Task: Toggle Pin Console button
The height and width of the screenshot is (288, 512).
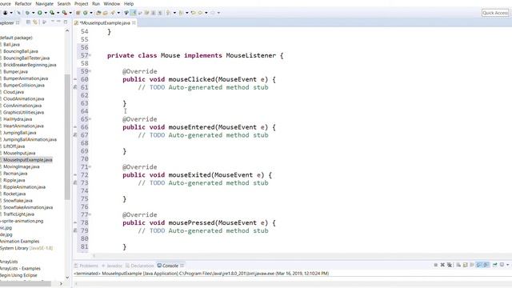Action: click(495, 265)
